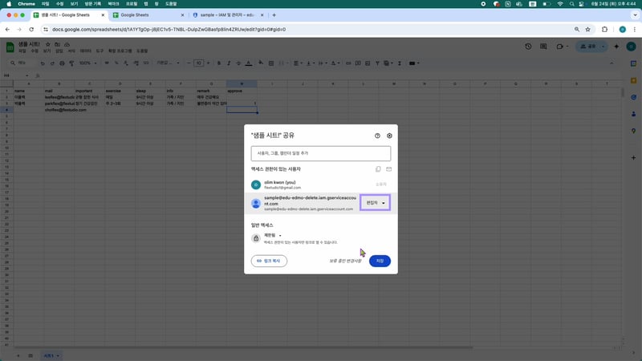
Task: Open the general access restriction dropdown
Action: [273, 235]
